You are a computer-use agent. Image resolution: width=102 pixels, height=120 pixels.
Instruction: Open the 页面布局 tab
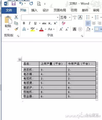[x=60, y=10]
